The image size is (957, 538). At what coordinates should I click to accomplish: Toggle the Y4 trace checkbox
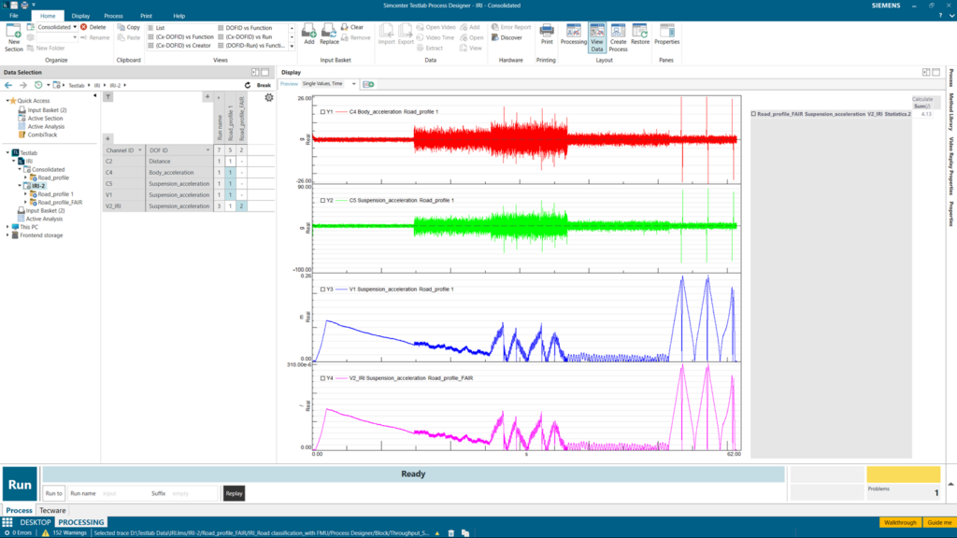[x=322, y=378]
